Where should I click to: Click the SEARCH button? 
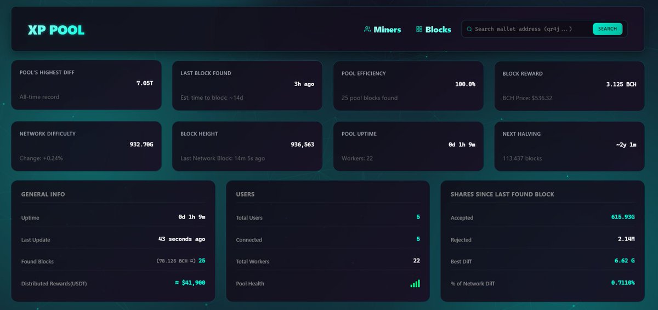point(608,29)
